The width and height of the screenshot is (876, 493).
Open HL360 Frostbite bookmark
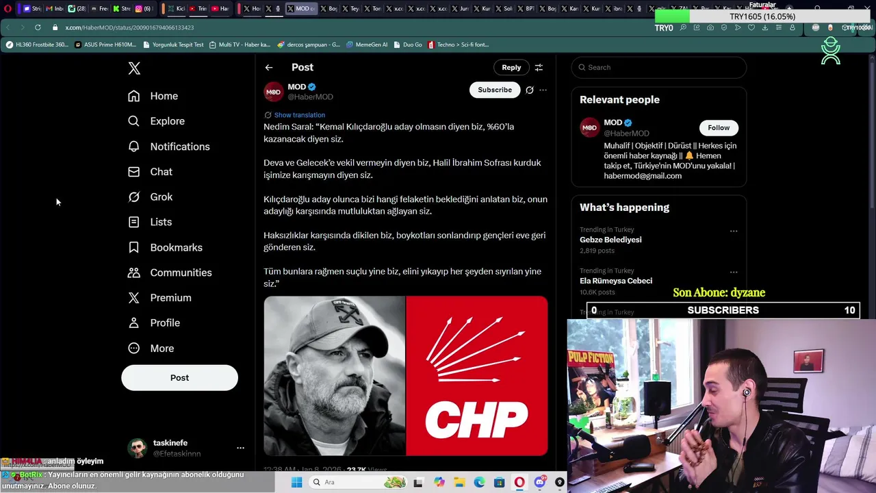(38, 45)
